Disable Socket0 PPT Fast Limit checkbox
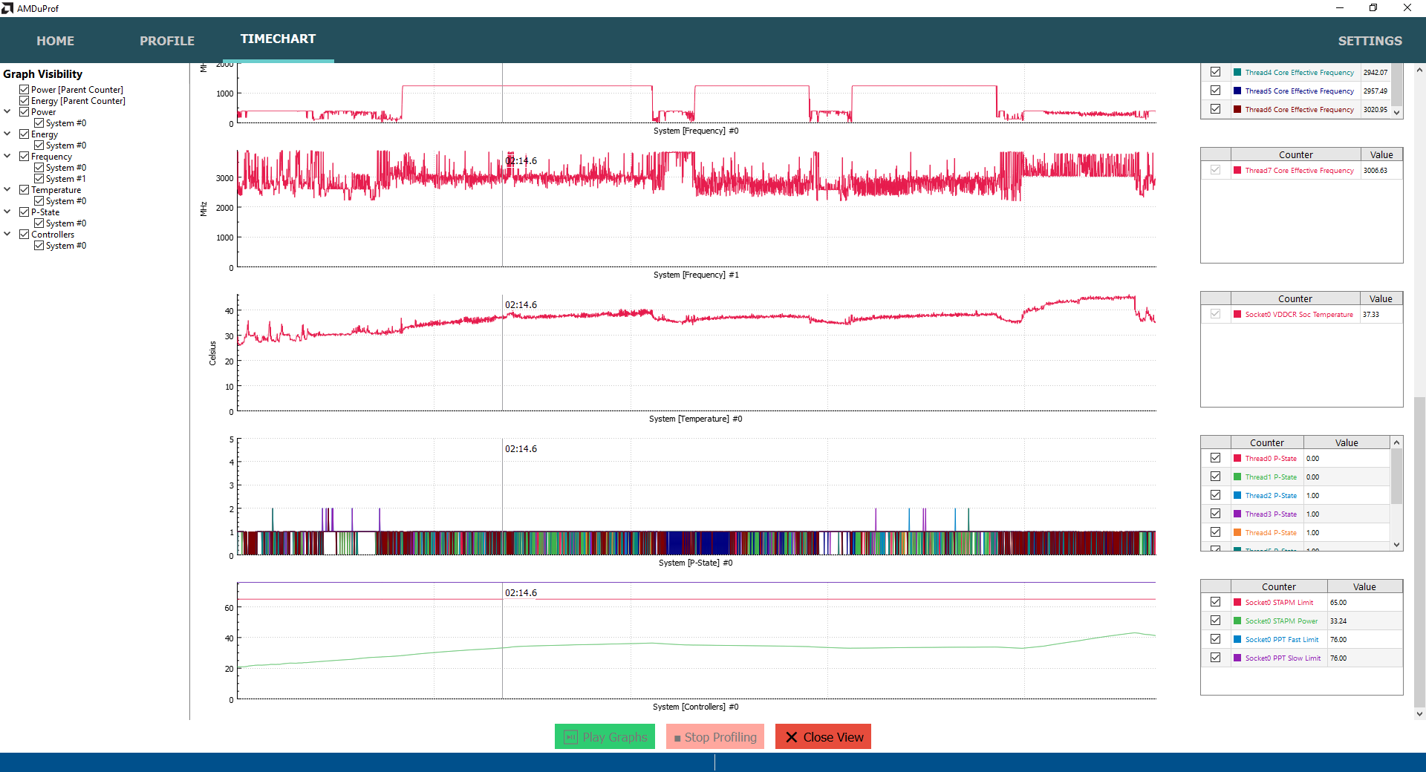The image size is (1426, 772). tap(1215, 639)
